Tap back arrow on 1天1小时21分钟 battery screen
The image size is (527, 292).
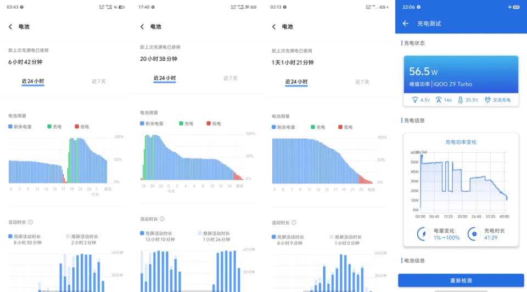pyautogui.click(x=274, y=26)
